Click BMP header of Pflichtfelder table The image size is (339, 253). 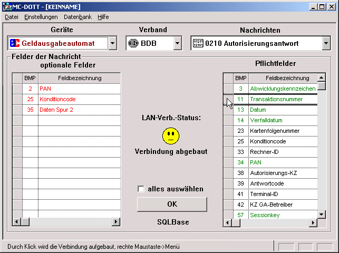[x=241, y=78]
